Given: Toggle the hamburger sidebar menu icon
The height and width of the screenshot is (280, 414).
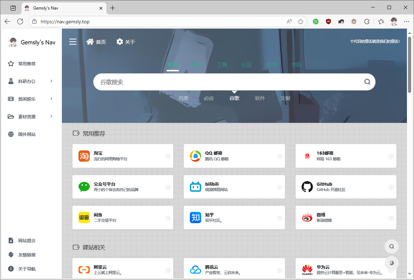Looking at the screenshot, I should 72,42.
